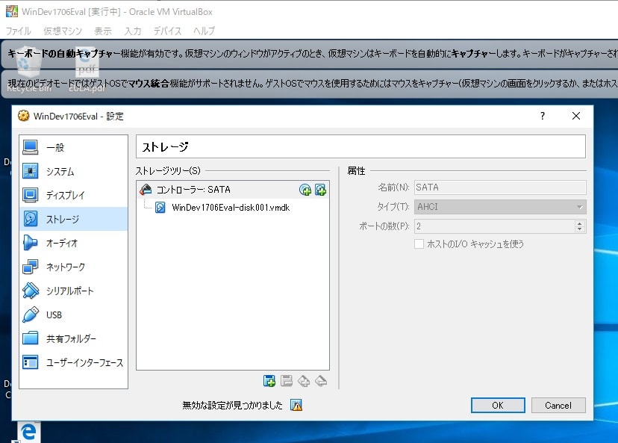Click the remove storage controller icon
This screenshot has height=443, width=618.
287,381
